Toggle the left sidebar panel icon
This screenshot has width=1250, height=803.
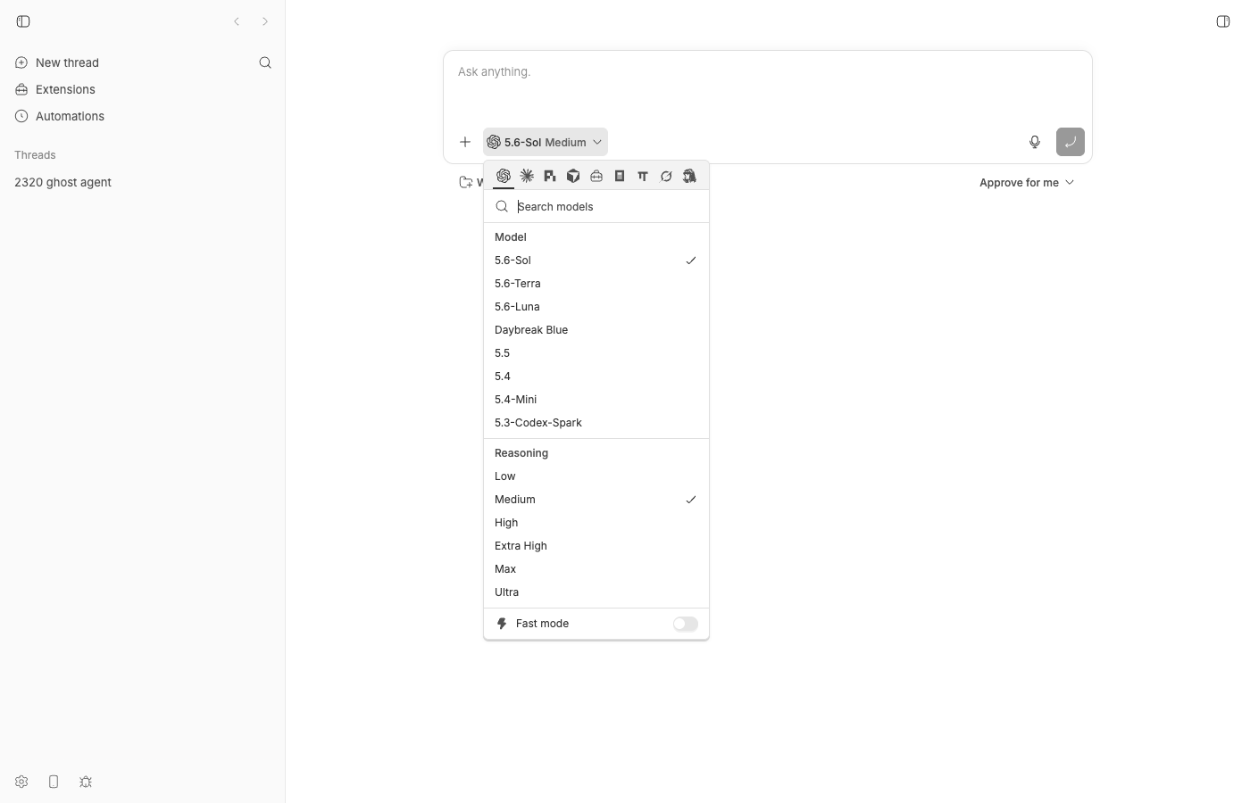[23, 21]
